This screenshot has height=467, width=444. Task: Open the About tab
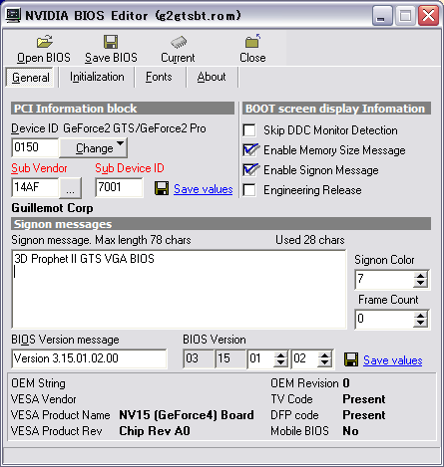point(212,77)
